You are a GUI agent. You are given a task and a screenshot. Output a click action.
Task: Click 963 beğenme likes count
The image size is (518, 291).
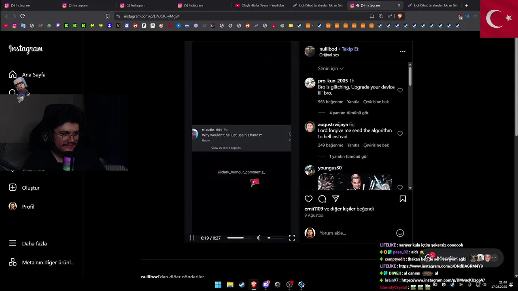pyautogui.click(x=331, y=102)
